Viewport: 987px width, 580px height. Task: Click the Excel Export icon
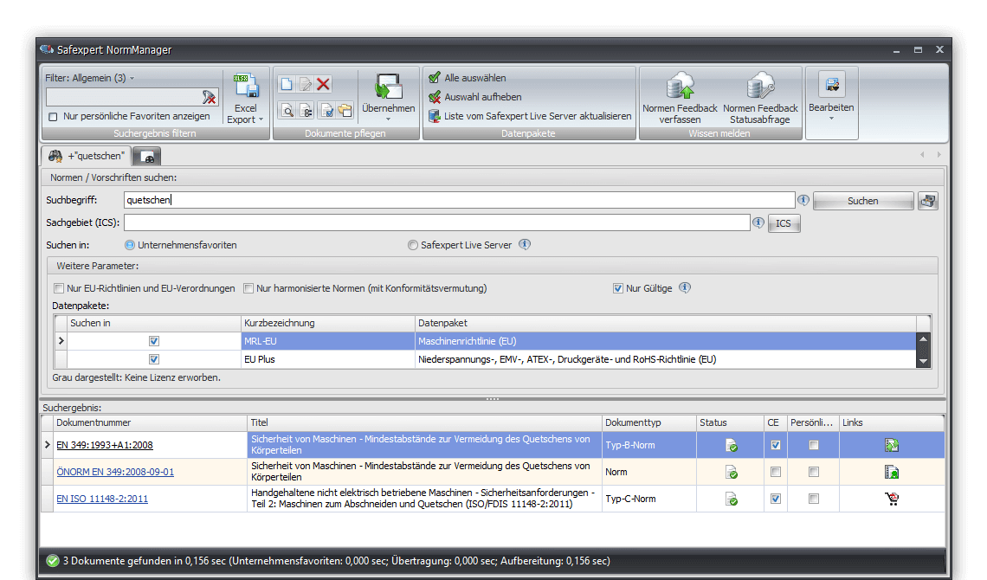click(246, 87)
